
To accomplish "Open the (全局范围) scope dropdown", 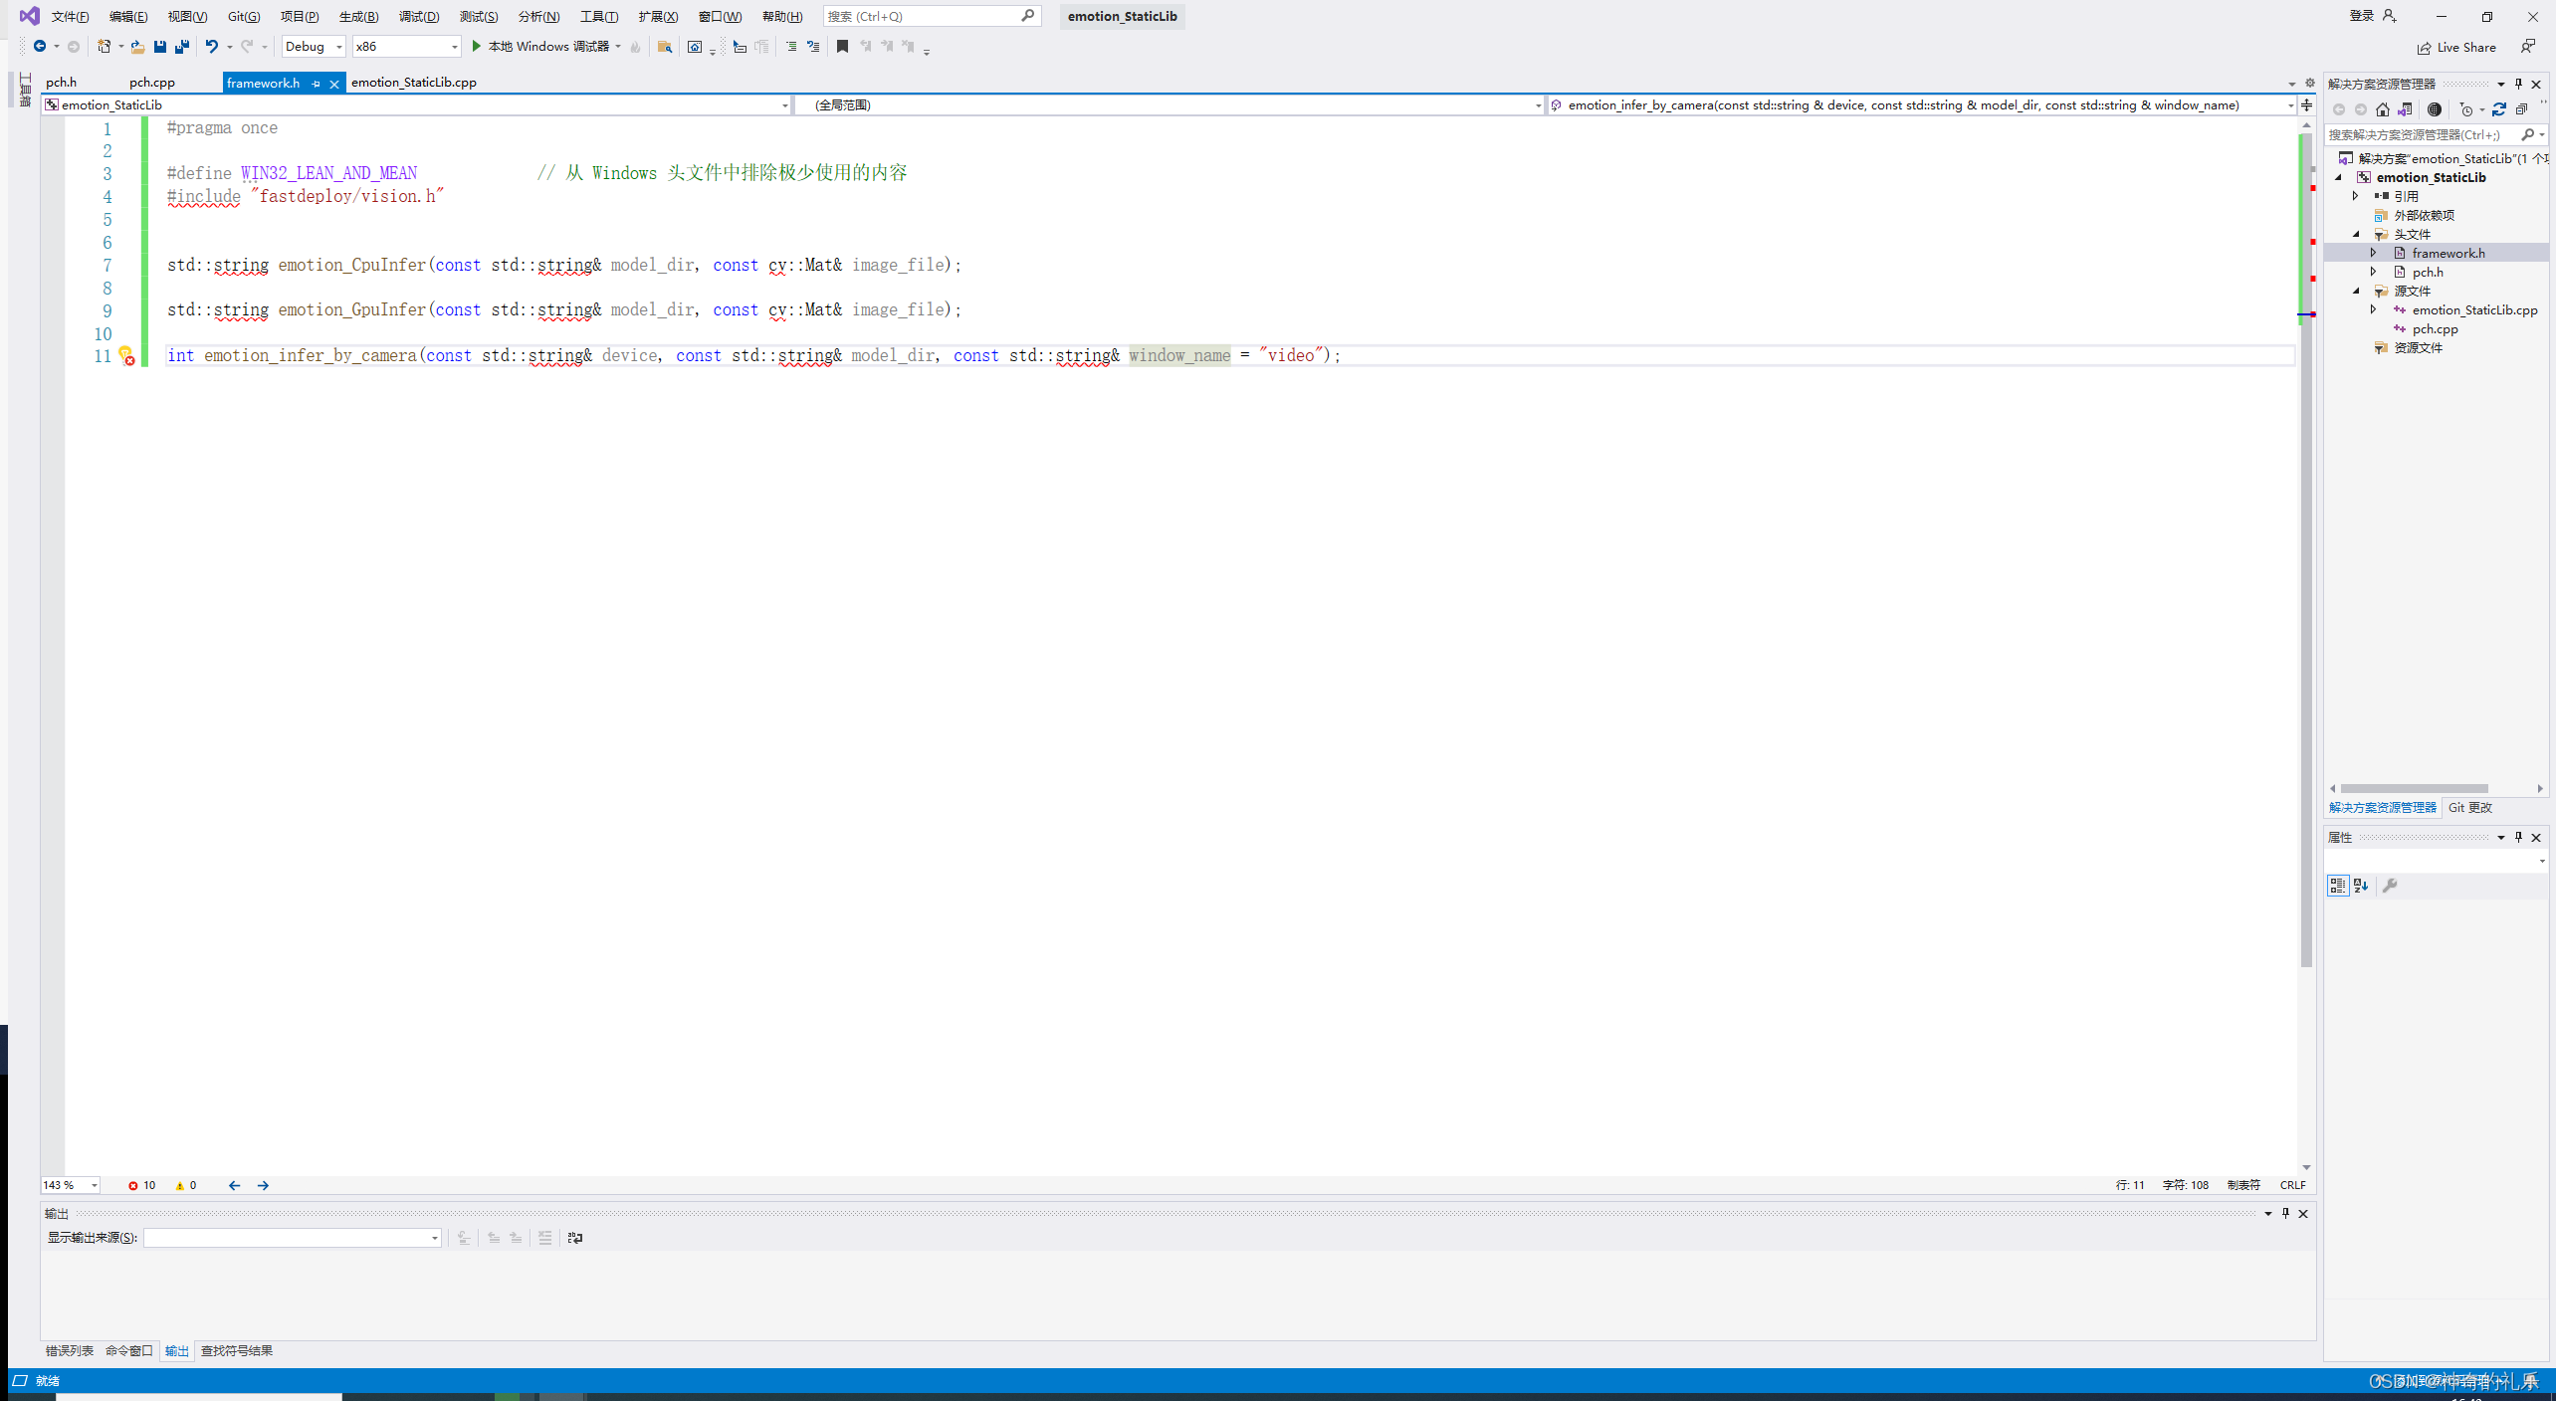I will point(1171,104).
